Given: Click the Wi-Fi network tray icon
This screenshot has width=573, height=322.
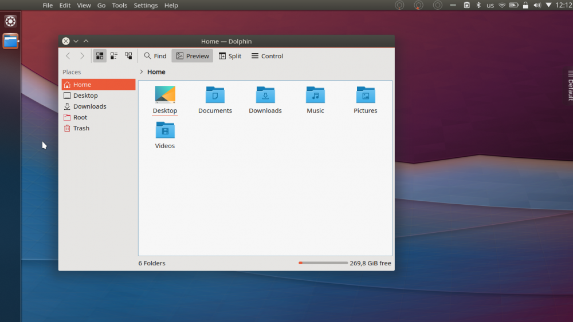Looking at the screenshot, I should point(502,5).
